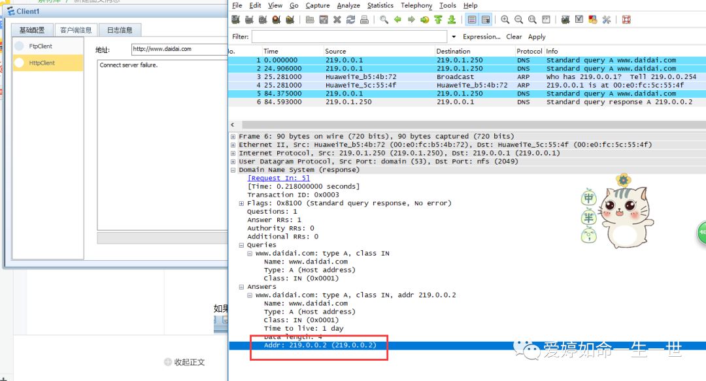The height and width of the screenshot is (381, 706).
Task: Click the 地址 URL field in Client1
Action: (179, 49)
